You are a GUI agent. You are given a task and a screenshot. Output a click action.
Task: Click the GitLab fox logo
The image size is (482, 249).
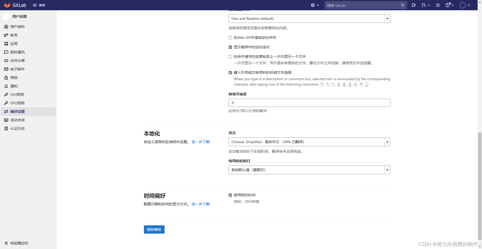(7, 5)
